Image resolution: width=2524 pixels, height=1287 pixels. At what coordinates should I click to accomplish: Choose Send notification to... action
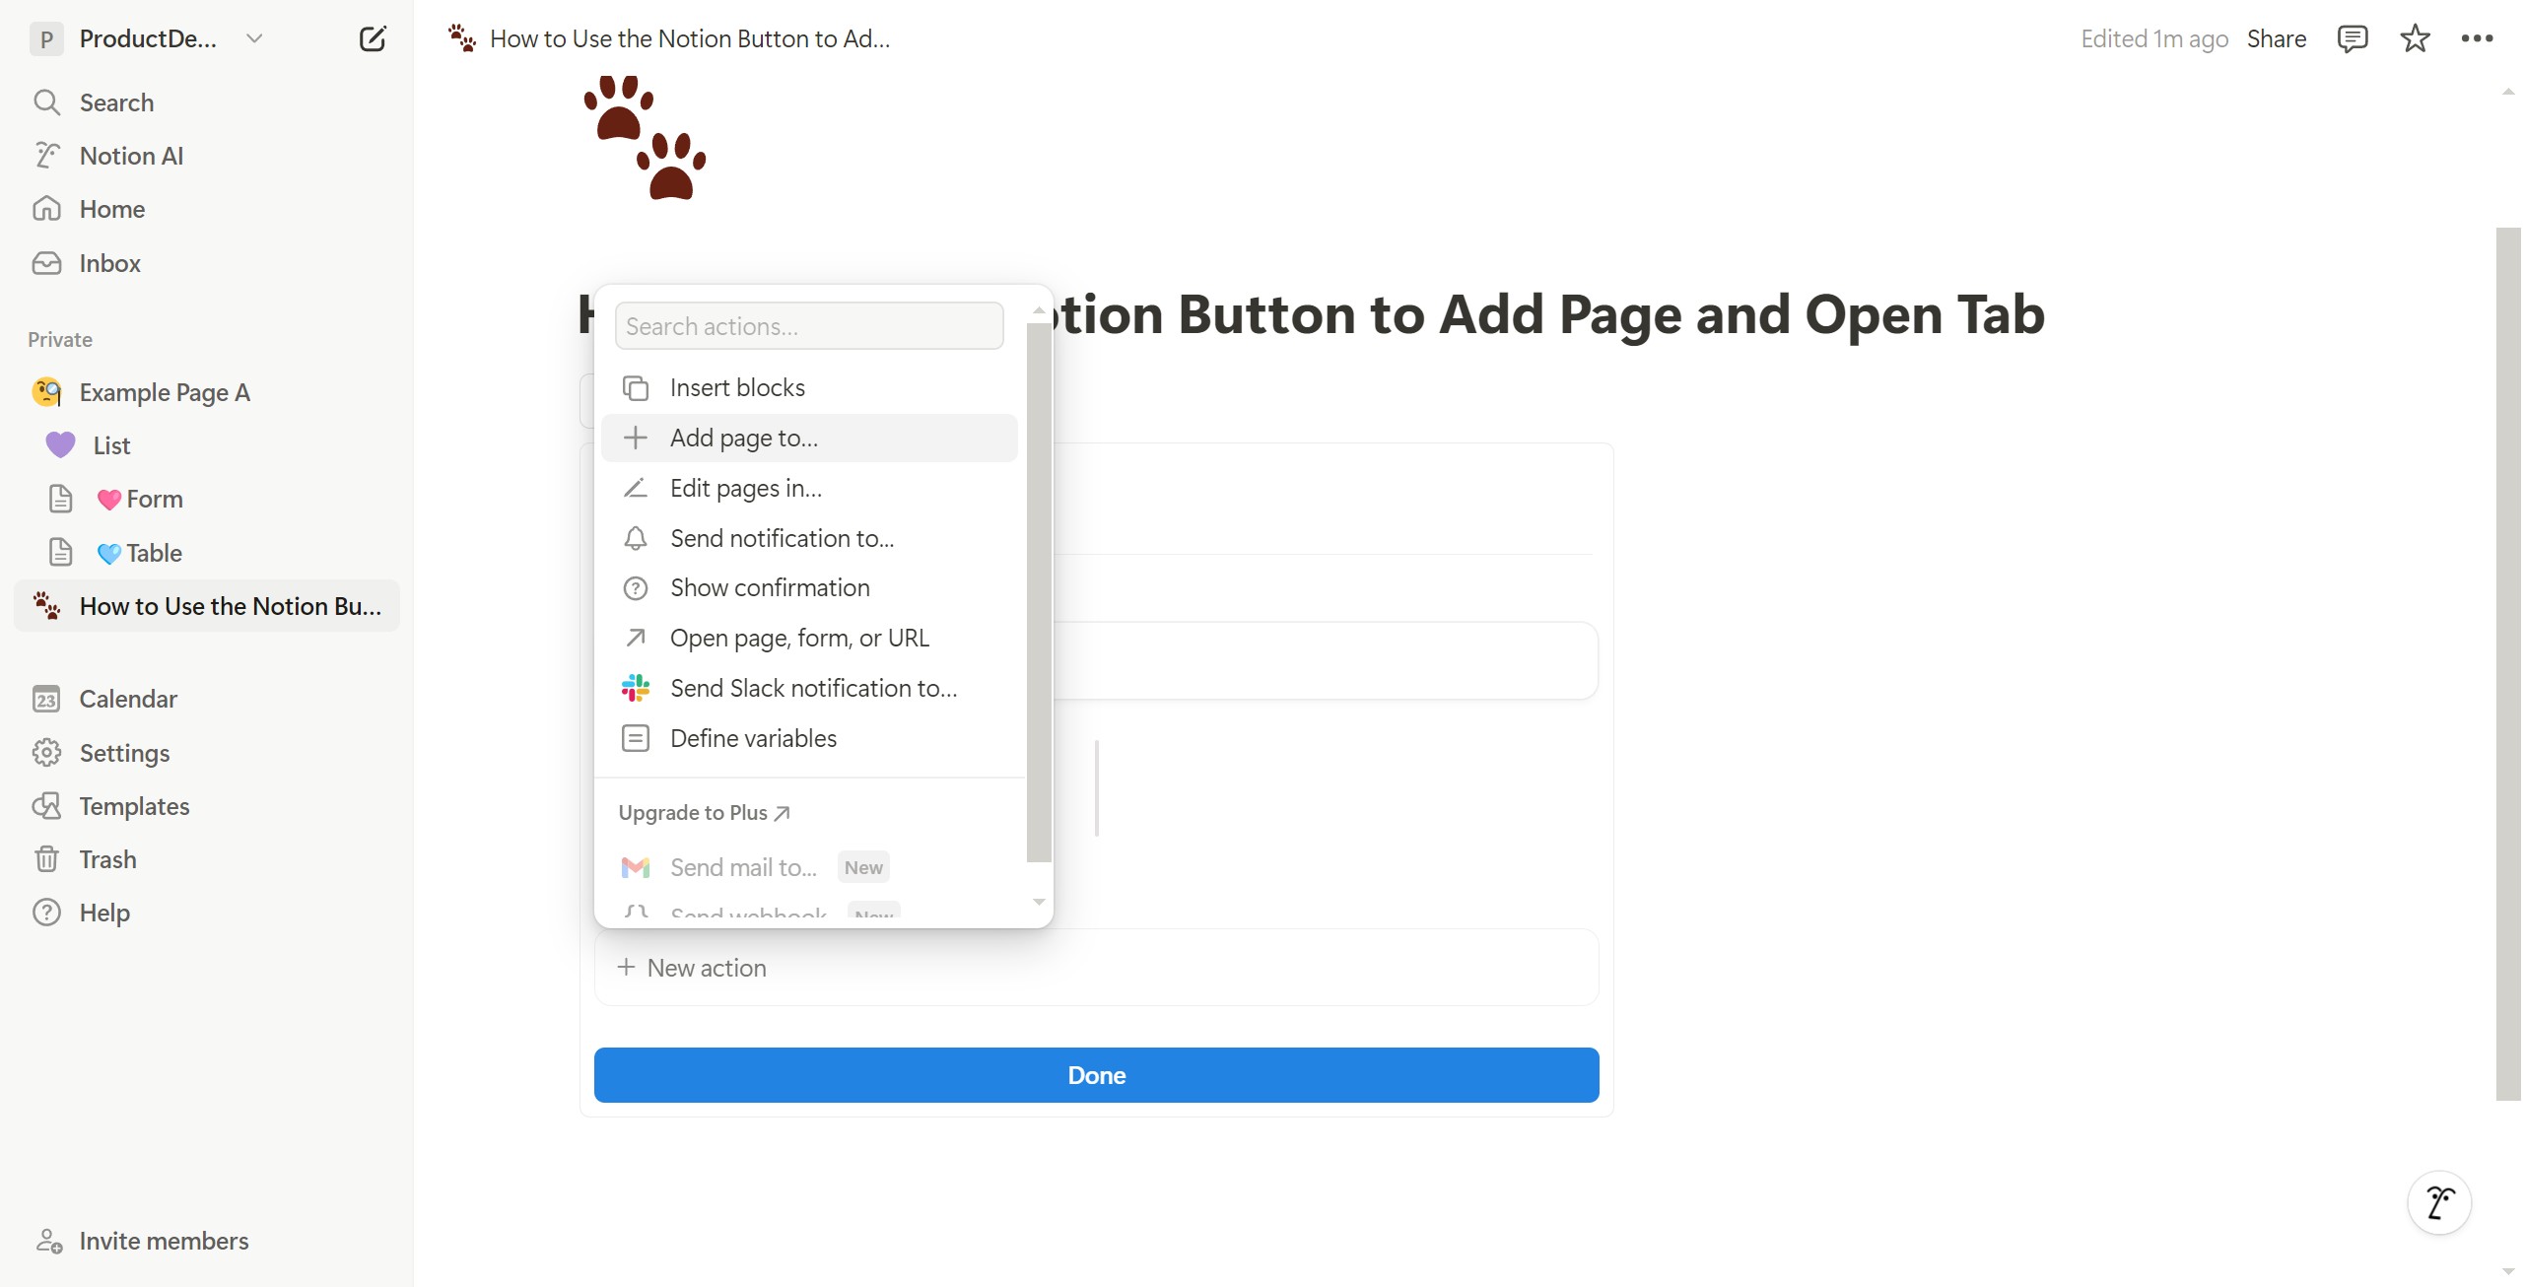click(x=809, y=538)
